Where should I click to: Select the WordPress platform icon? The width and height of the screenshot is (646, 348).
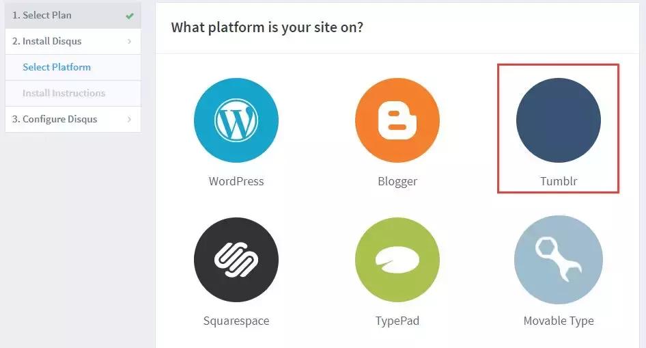click(236, 120)
